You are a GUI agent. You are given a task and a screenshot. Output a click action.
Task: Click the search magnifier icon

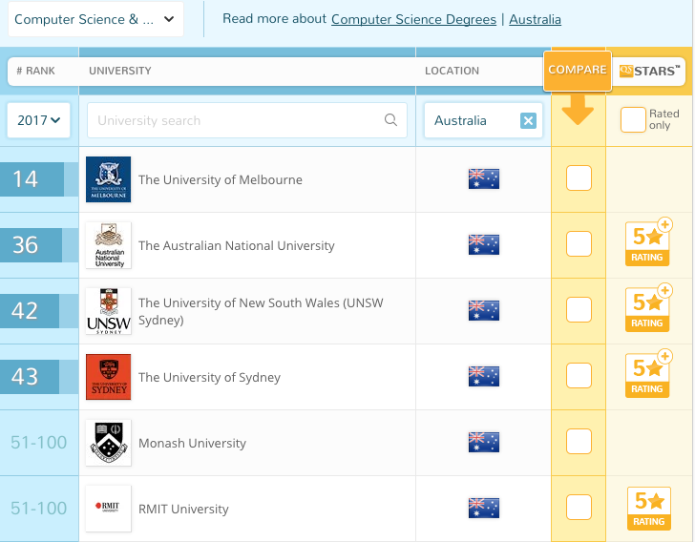pos(390,120)
